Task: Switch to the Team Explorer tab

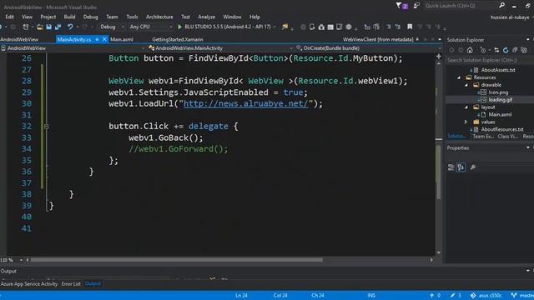Action: [x=483, y=137]
